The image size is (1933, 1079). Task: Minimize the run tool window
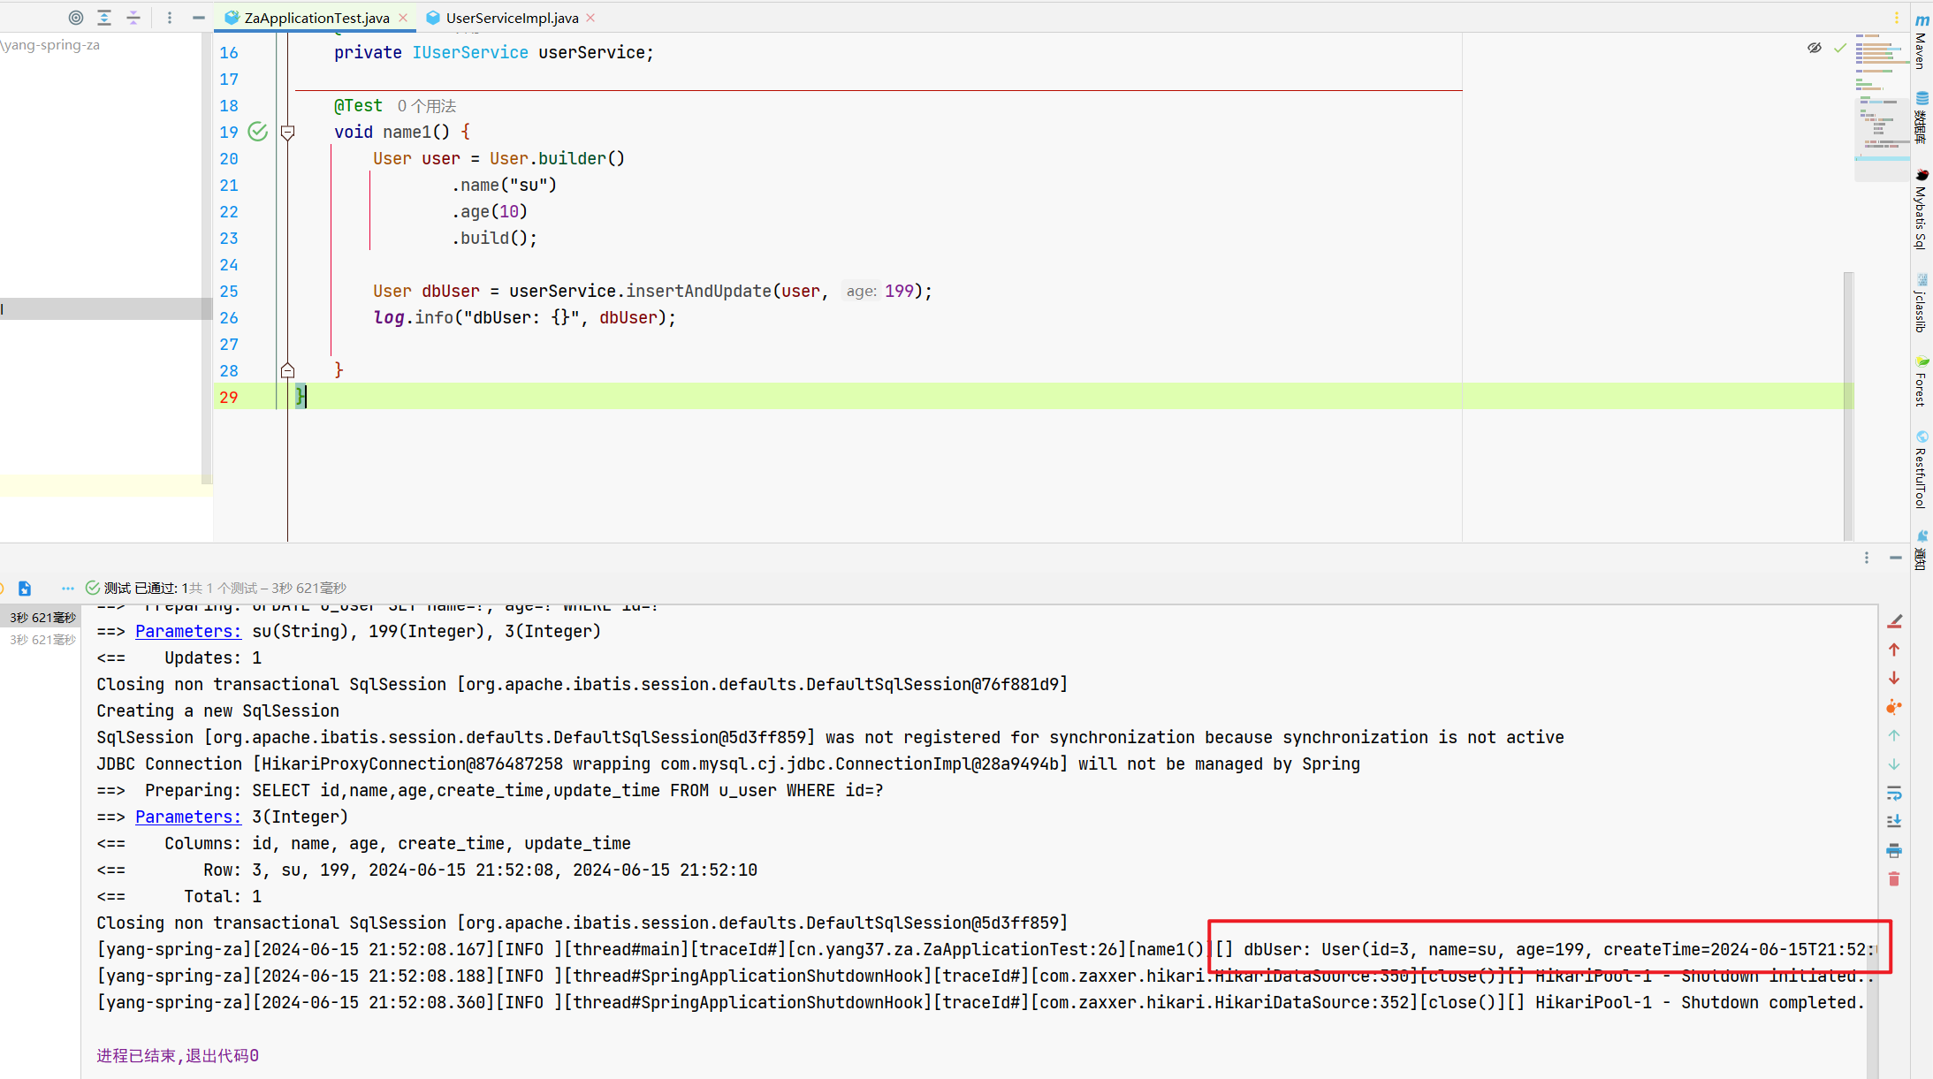(x=1896, y=558)
